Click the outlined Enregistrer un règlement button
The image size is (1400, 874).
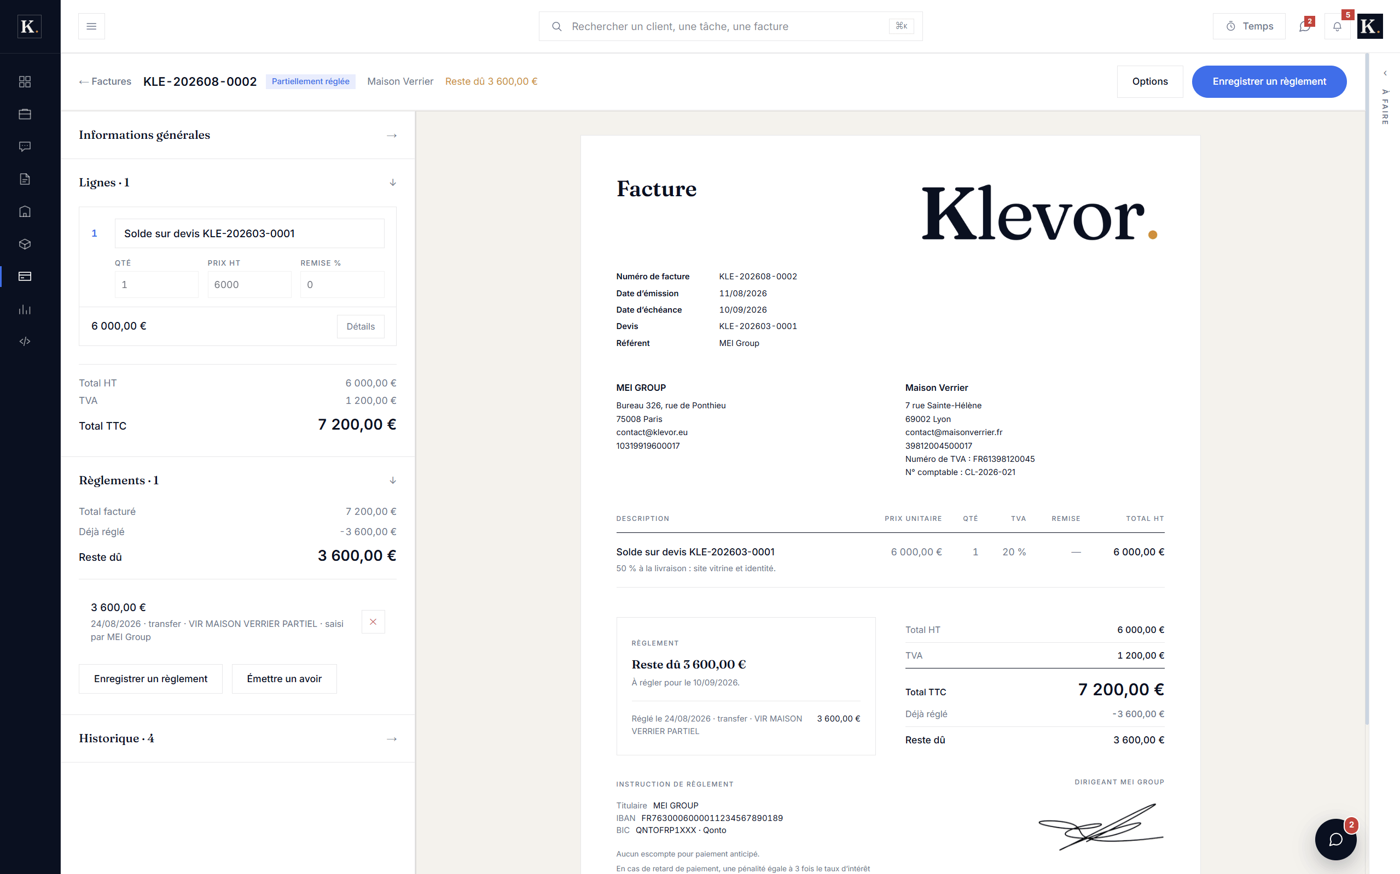tap(150, 679)
